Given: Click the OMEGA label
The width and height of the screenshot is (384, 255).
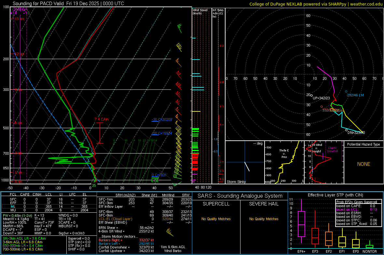Looking at the screenshot, I should pos(20,9).
